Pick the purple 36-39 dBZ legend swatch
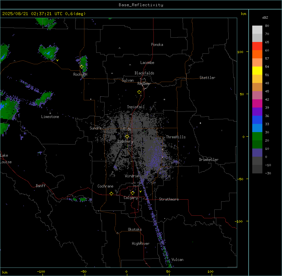The height and width of the screenshot is (276, 282). point(257,111)
